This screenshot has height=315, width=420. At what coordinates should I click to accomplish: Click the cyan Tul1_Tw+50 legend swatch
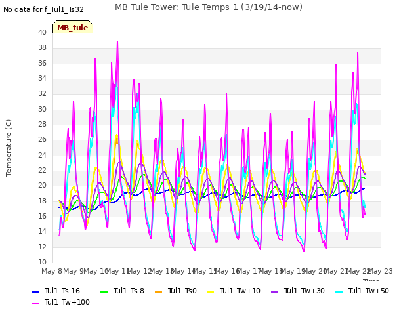[x=339, y=291]
